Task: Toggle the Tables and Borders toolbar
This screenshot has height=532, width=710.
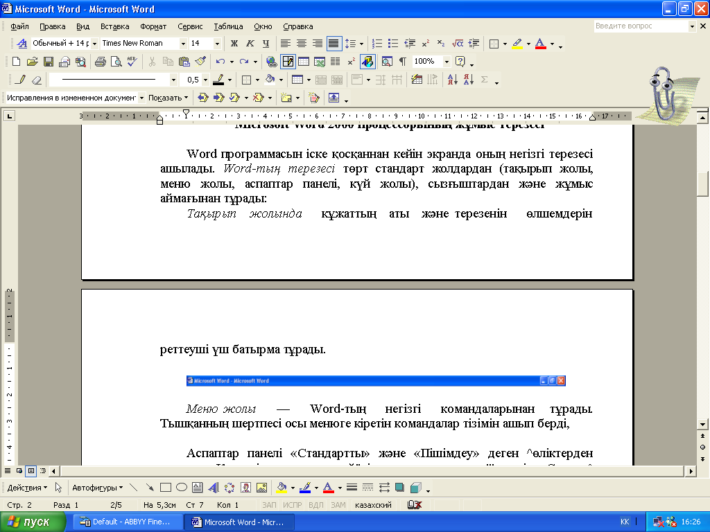Action: pos(288,62)
